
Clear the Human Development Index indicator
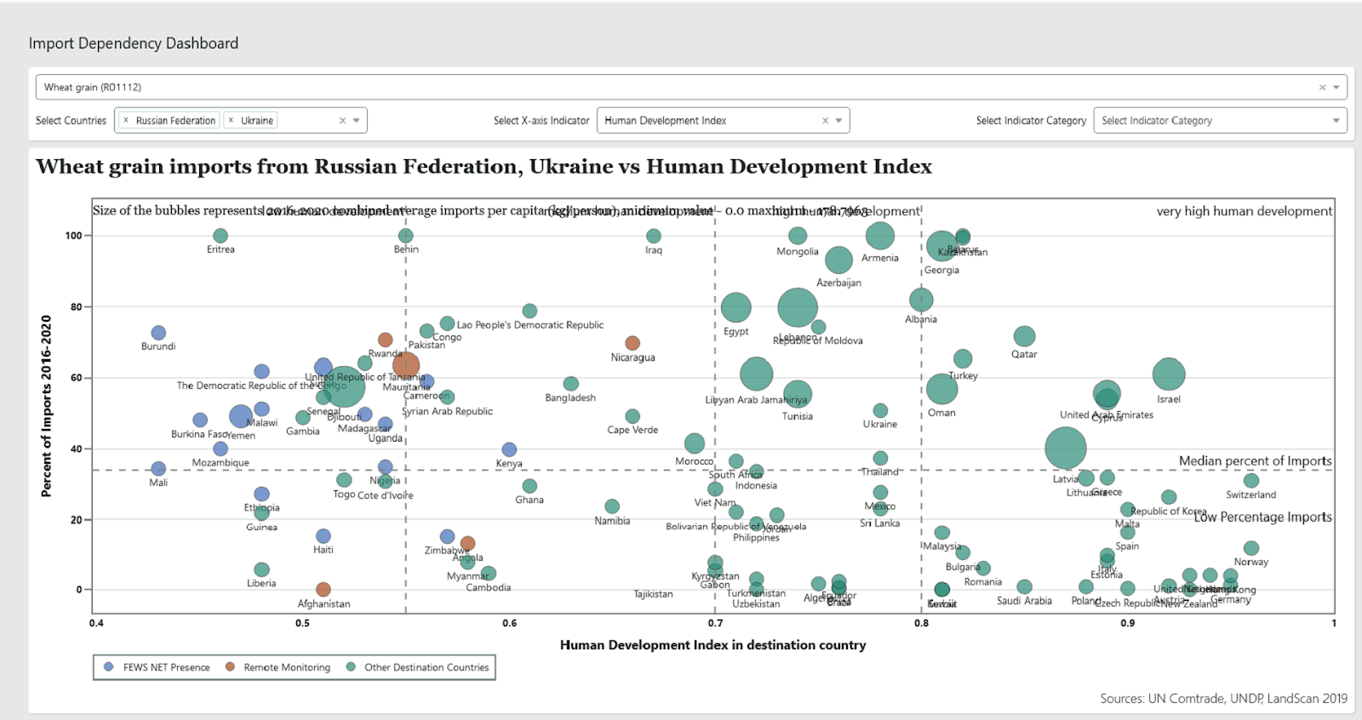tap(825, 121)
